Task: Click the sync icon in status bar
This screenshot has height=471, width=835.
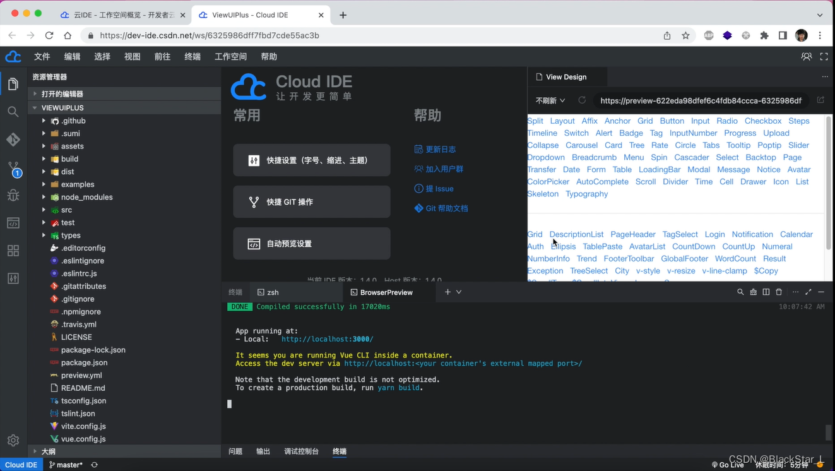Action: [95, 465]
